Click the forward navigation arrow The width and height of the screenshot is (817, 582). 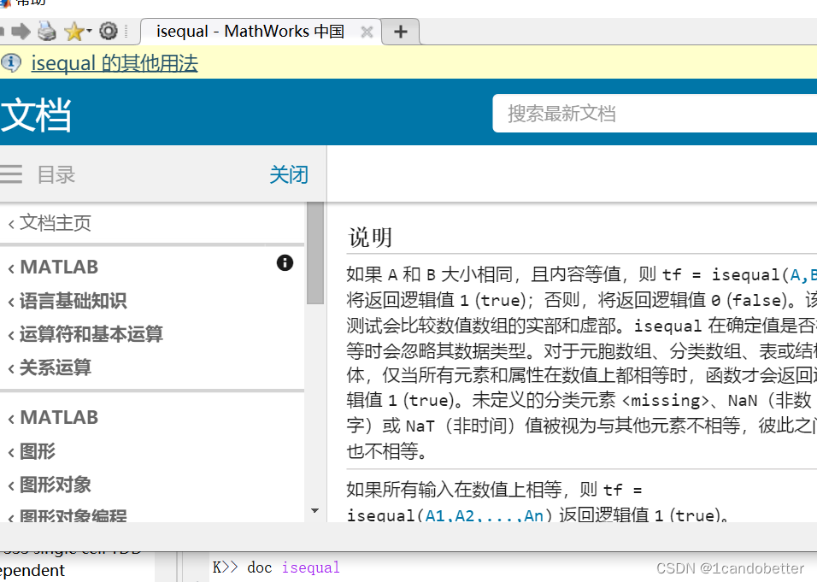pyautogui.click(x=21, y=32)
